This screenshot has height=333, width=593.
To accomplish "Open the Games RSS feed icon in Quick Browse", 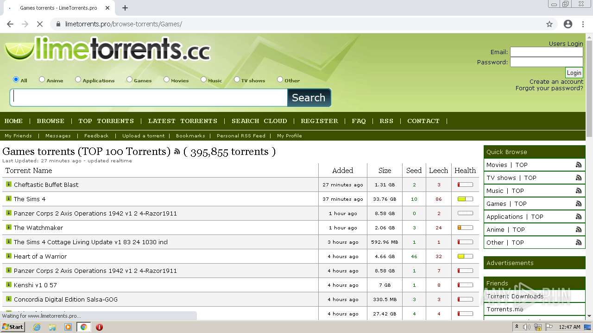I will 578,203.
